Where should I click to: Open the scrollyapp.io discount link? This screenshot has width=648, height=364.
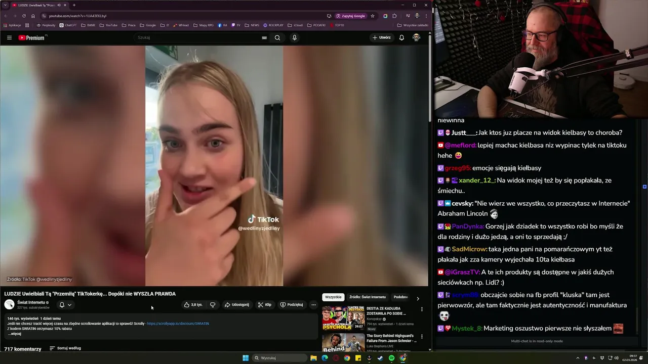point(178,324)
